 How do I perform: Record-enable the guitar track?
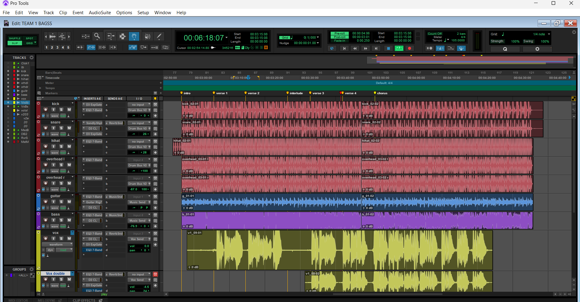pyautogui.click(x=46, y=202)
